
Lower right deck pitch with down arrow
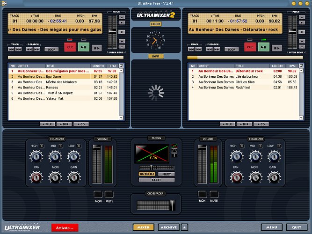[x=302, y=23]
